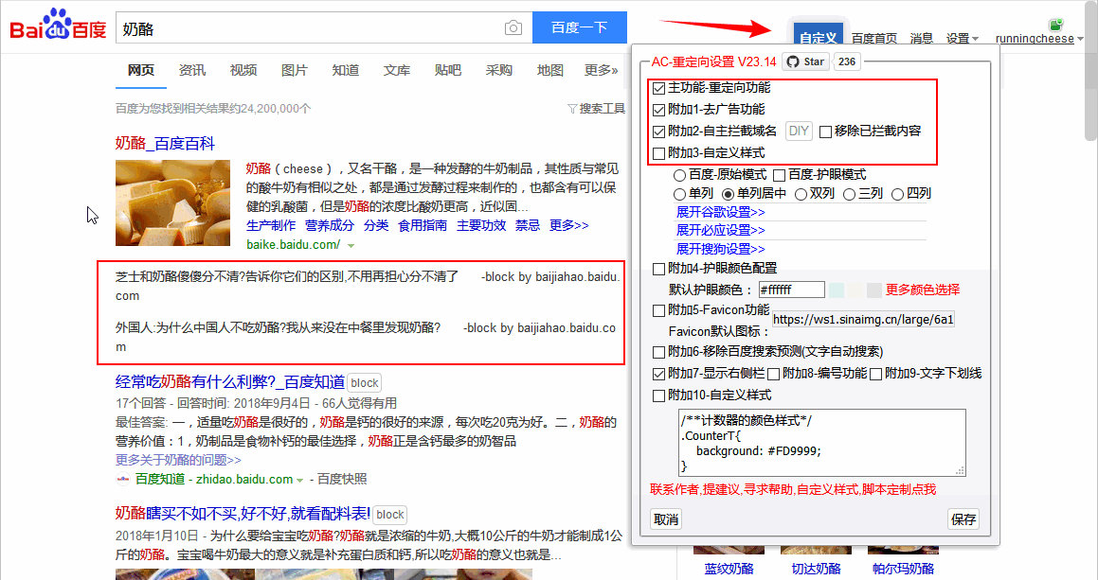This screenshot has width=1098, height=580.
Task: Click dropdown arrow after zhidao.baidu.com
Action: pyautogui.click(x=299, y=480)
